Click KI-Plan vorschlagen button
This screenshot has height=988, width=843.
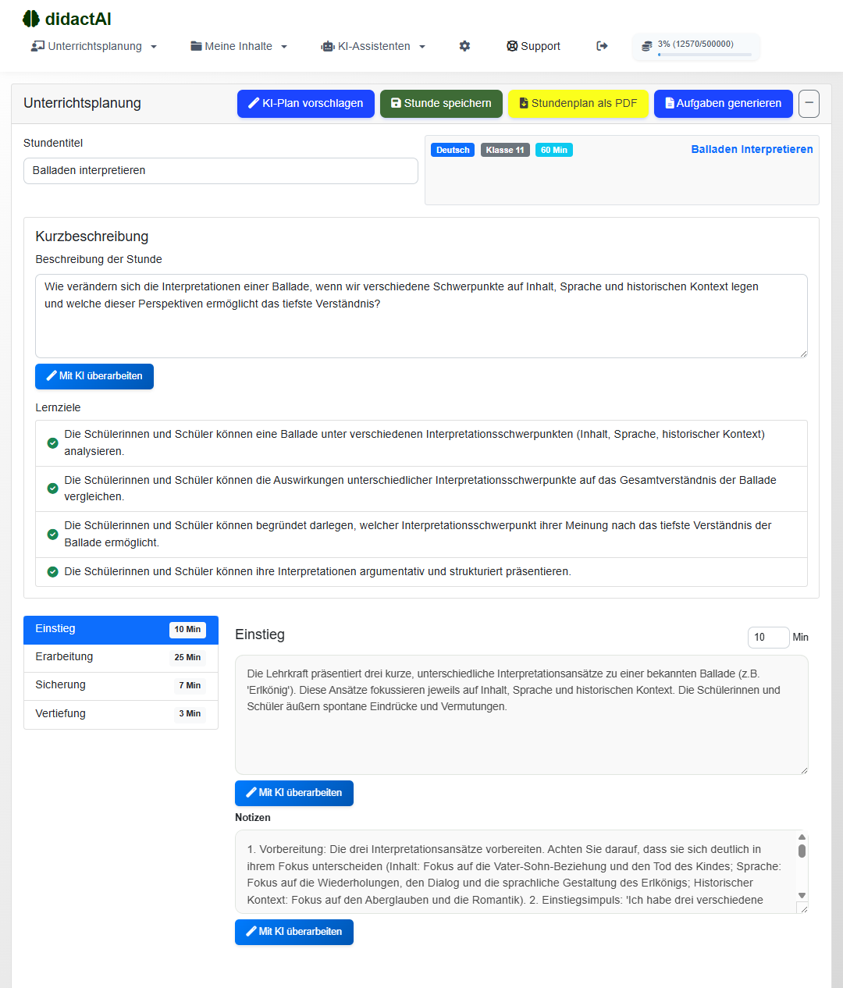(305, 103)
